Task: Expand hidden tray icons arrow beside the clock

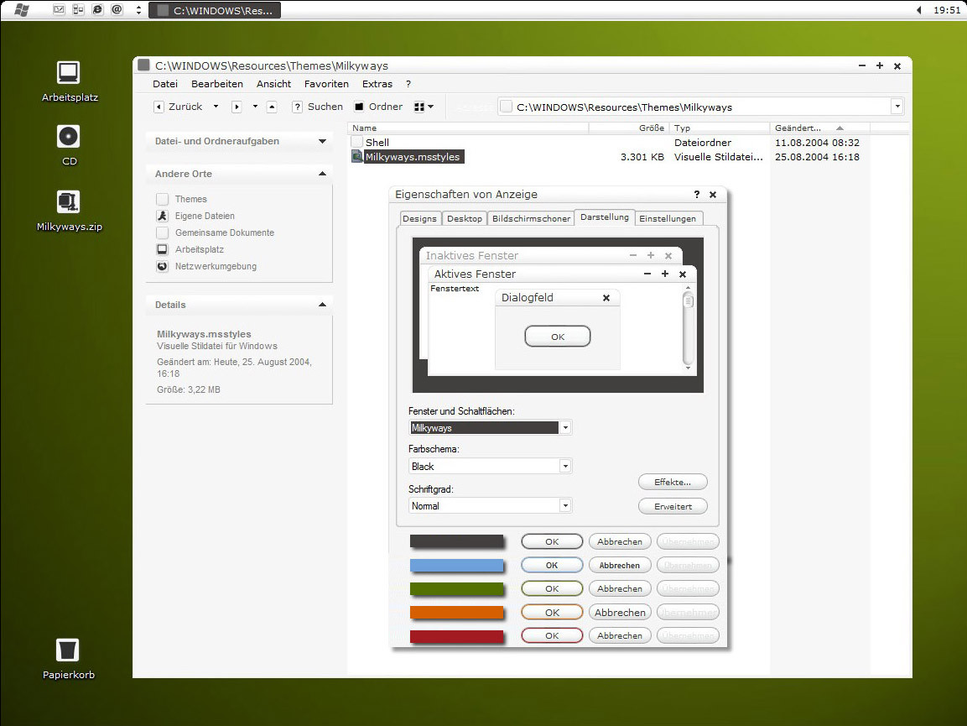Action: pos(919,10)
